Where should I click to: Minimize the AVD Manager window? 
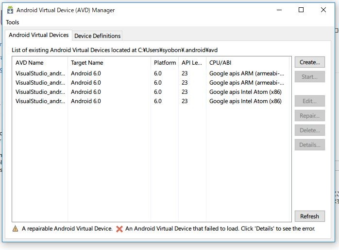279,10
